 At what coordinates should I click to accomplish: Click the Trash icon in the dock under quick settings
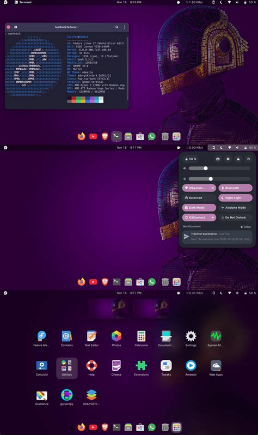(165, 282)
